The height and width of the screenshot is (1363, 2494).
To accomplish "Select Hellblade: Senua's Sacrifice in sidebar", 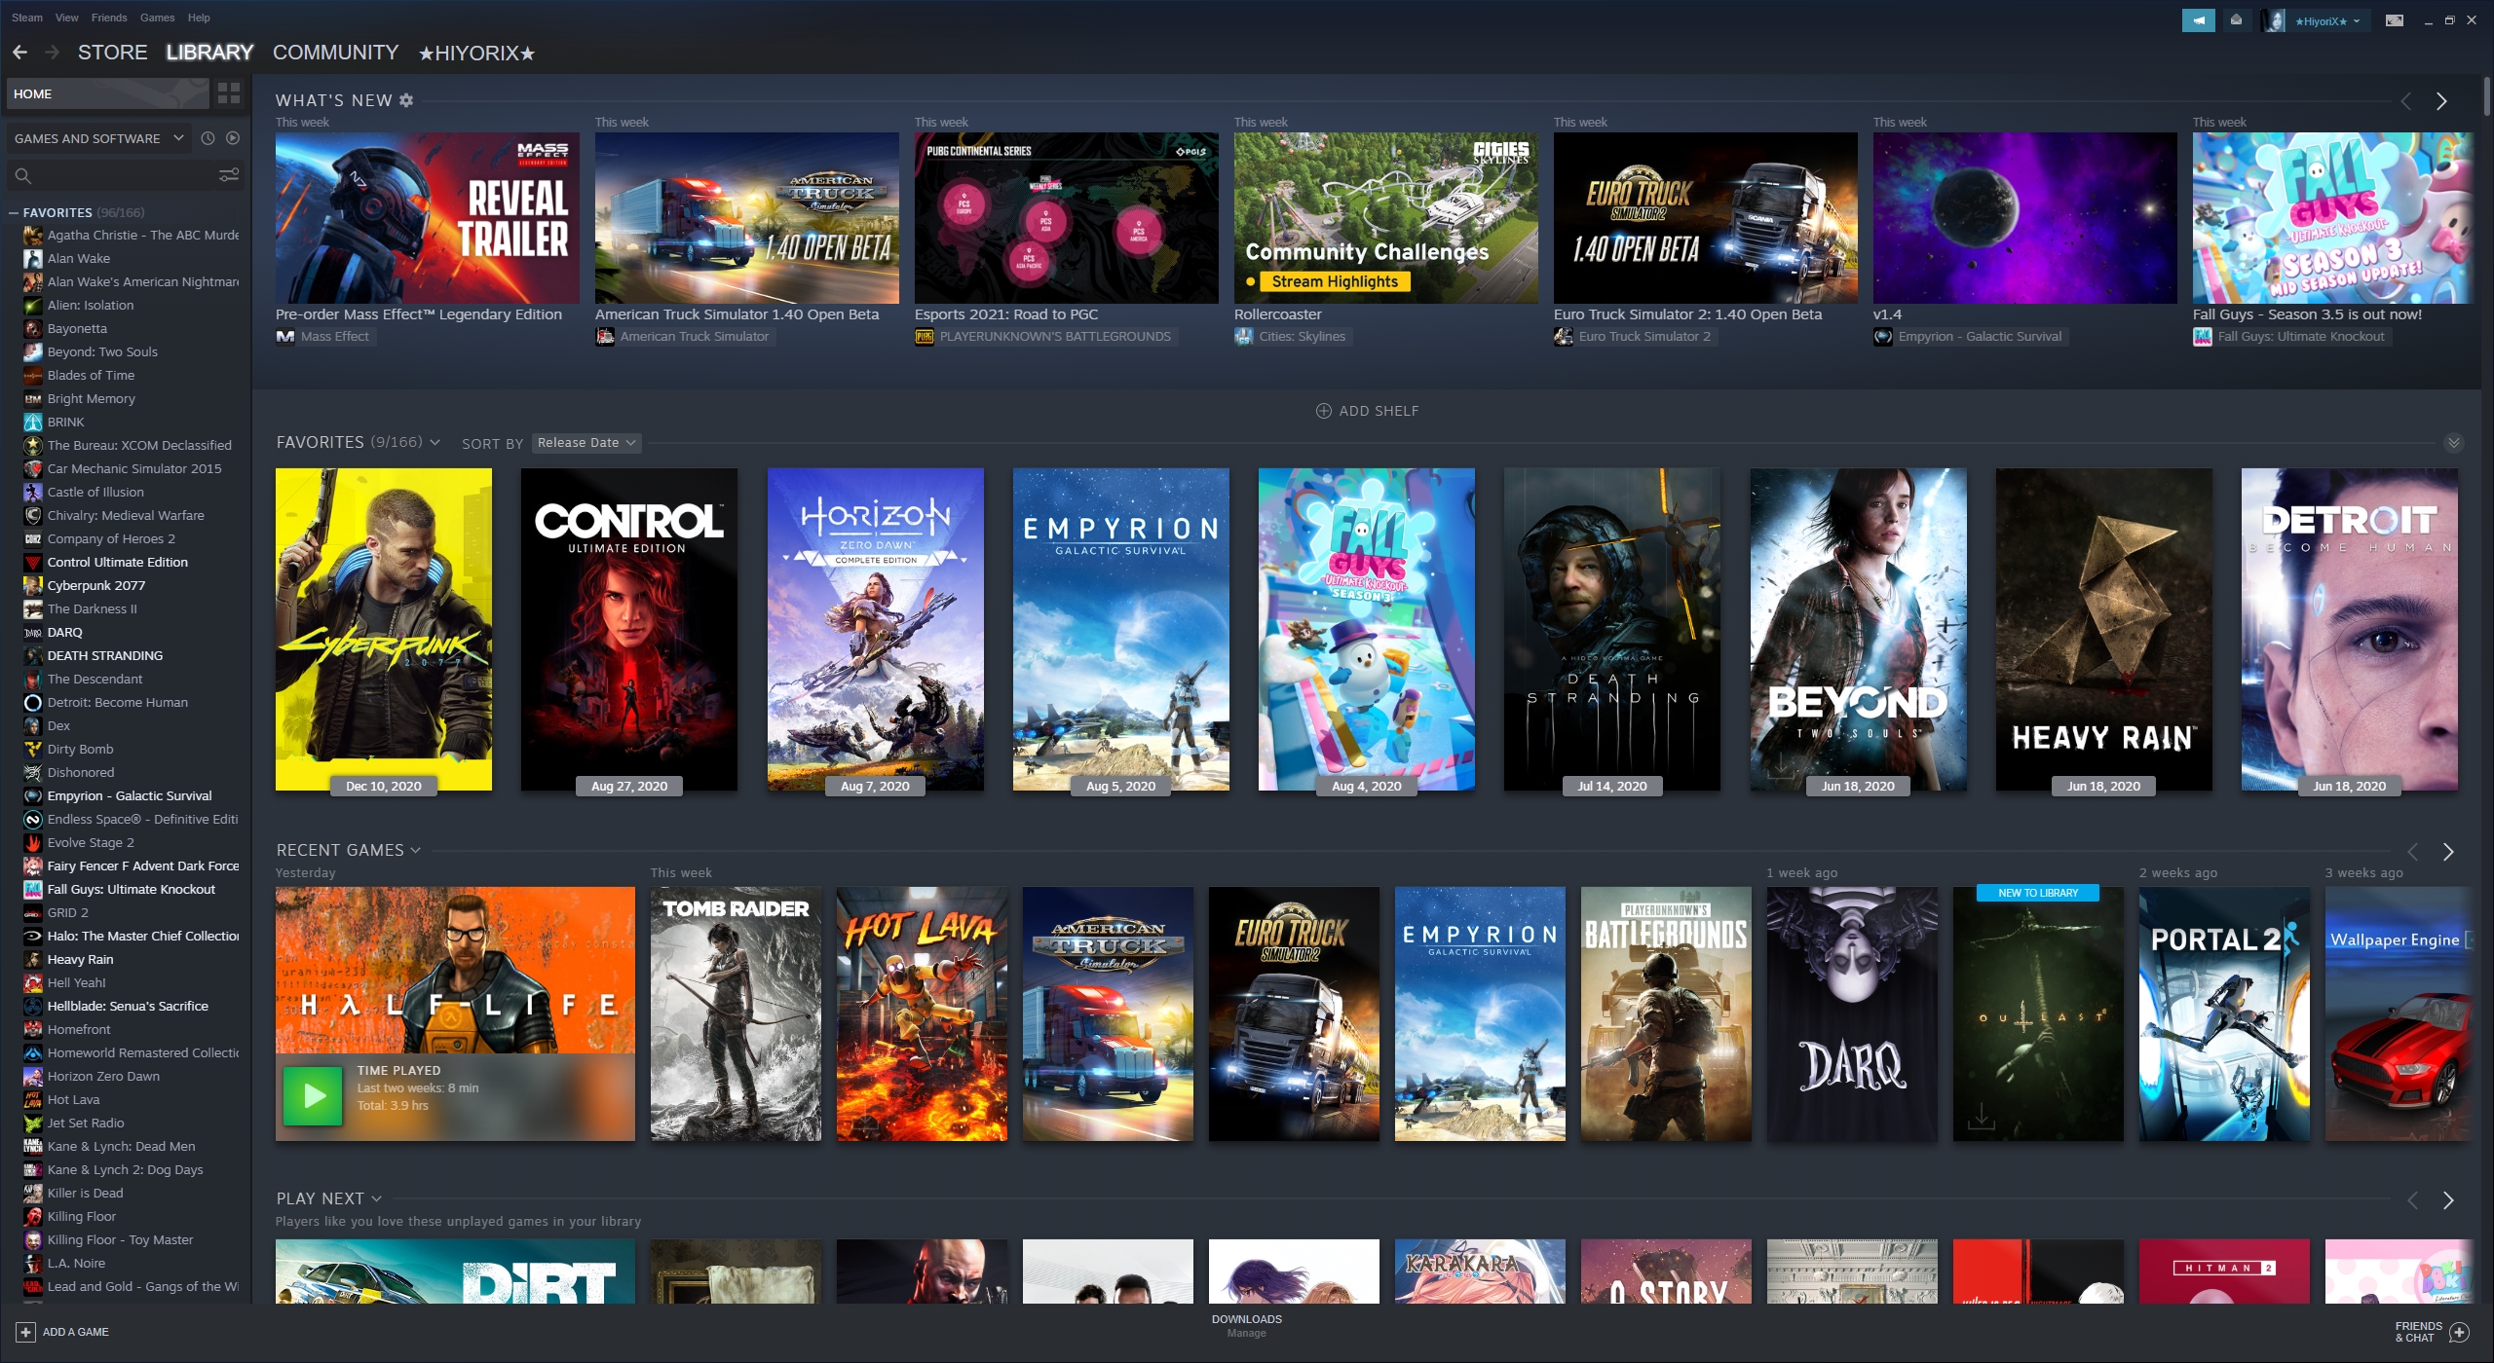I will (x=128, y=1006).
